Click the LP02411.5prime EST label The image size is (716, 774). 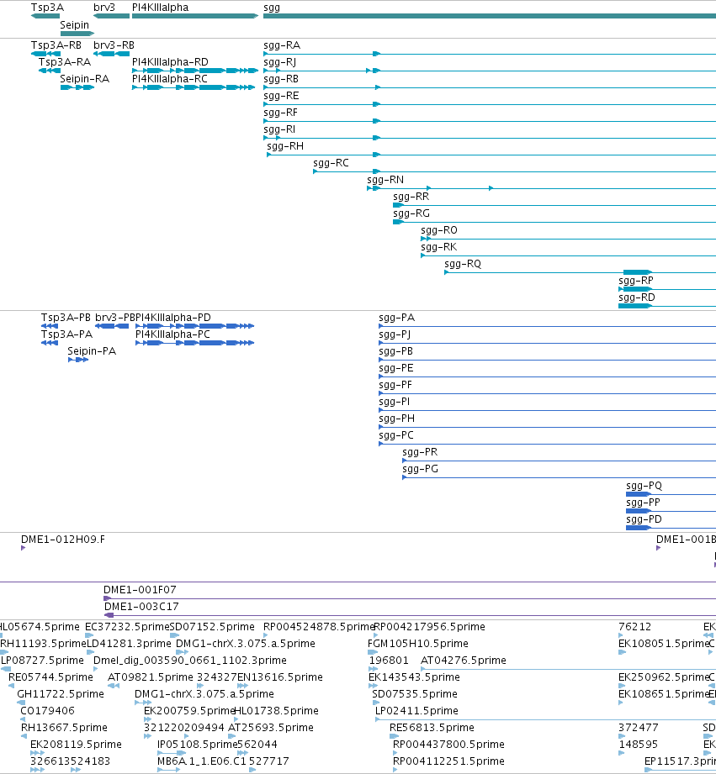pos(416,710)
